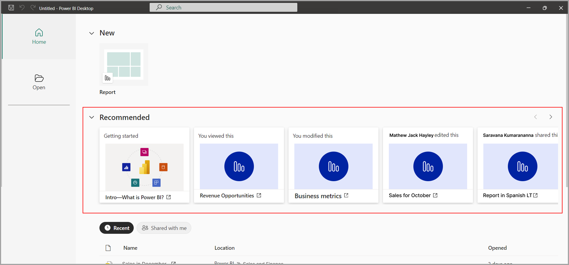569x265 pixels.
Task: Click external link icon next to Sales for October
Action: tap(435, 195)
